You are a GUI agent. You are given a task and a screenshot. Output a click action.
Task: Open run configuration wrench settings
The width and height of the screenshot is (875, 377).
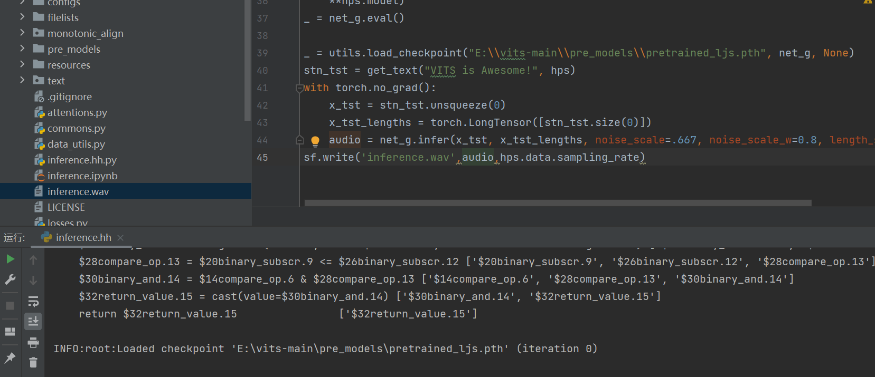click(10, 280)
